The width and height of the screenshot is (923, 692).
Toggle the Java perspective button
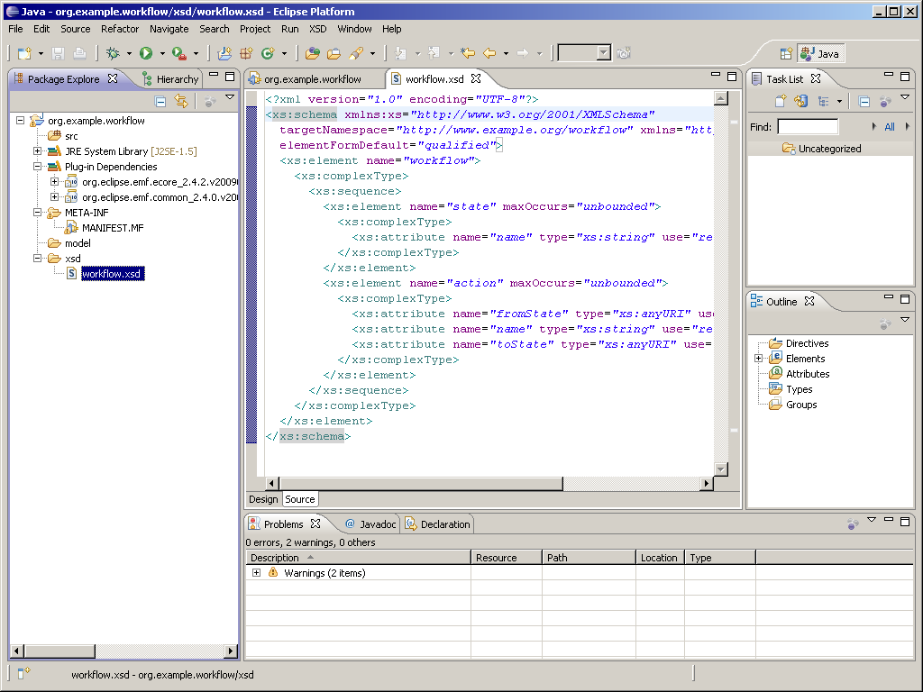pyautogui.click(x=820, y=54)
